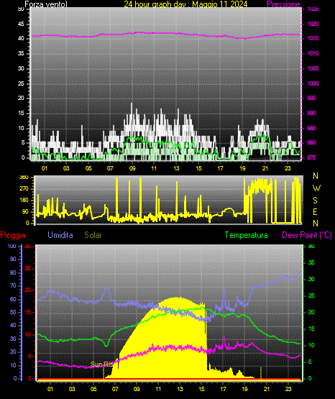The width and height of the screenshot is (335, 399).
Task: Click the wind direction axis value 360
Action: pyautogui.click(x=24, y=178)
